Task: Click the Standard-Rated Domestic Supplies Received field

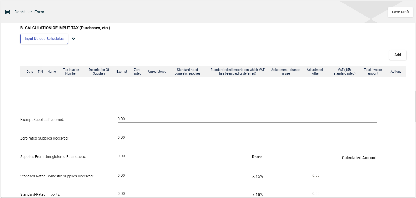Action: pyautogui.click(x=160, y=176)
